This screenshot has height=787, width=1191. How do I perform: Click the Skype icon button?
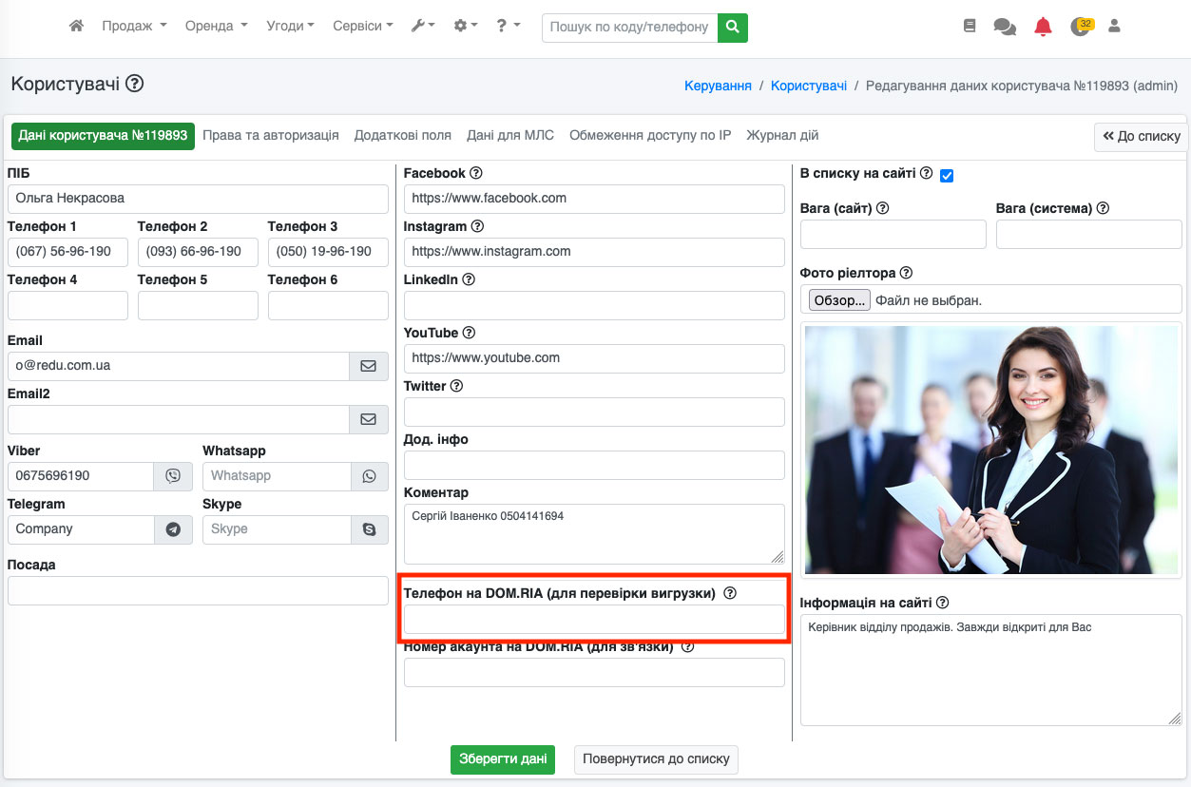[x=369, y=529]
